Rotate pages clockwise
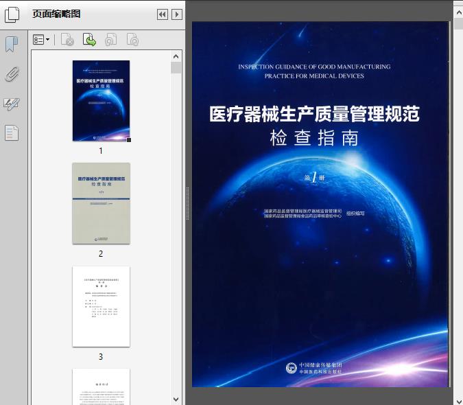This screenshot has height=405, width=463. tap(132, 40)
